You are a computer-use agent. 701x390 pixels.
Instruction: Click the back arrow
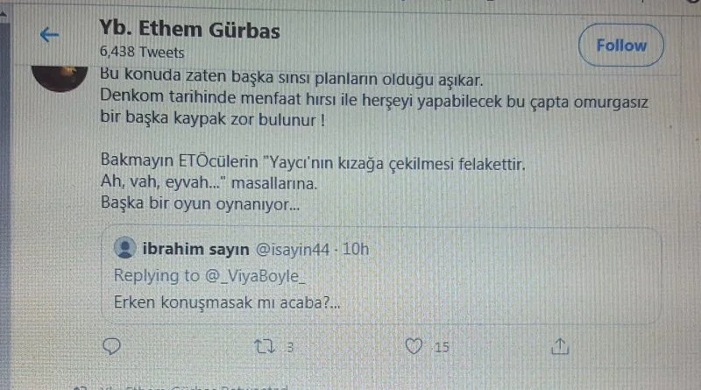50,35
